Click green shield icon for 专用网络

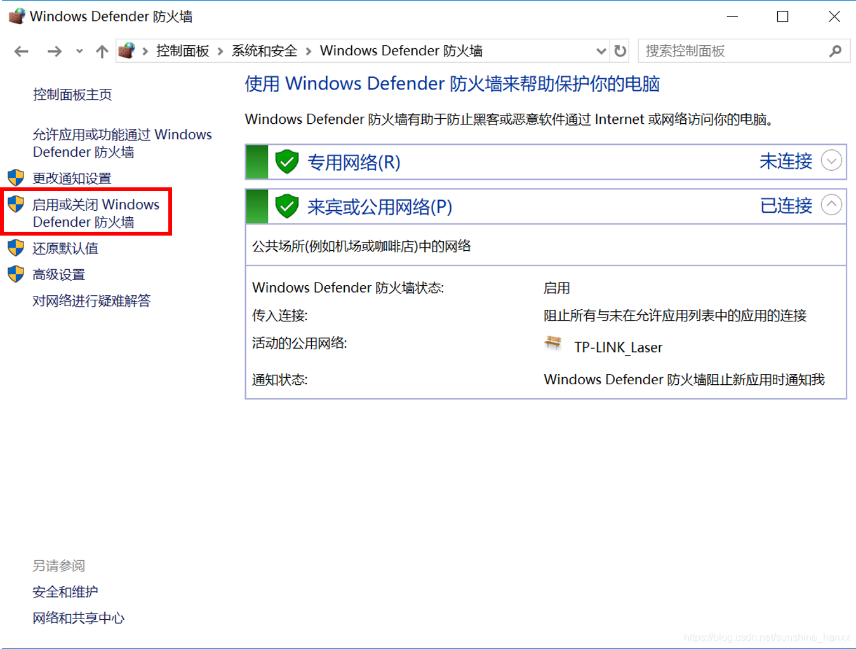pyautogui.click(x=287, y=162)
